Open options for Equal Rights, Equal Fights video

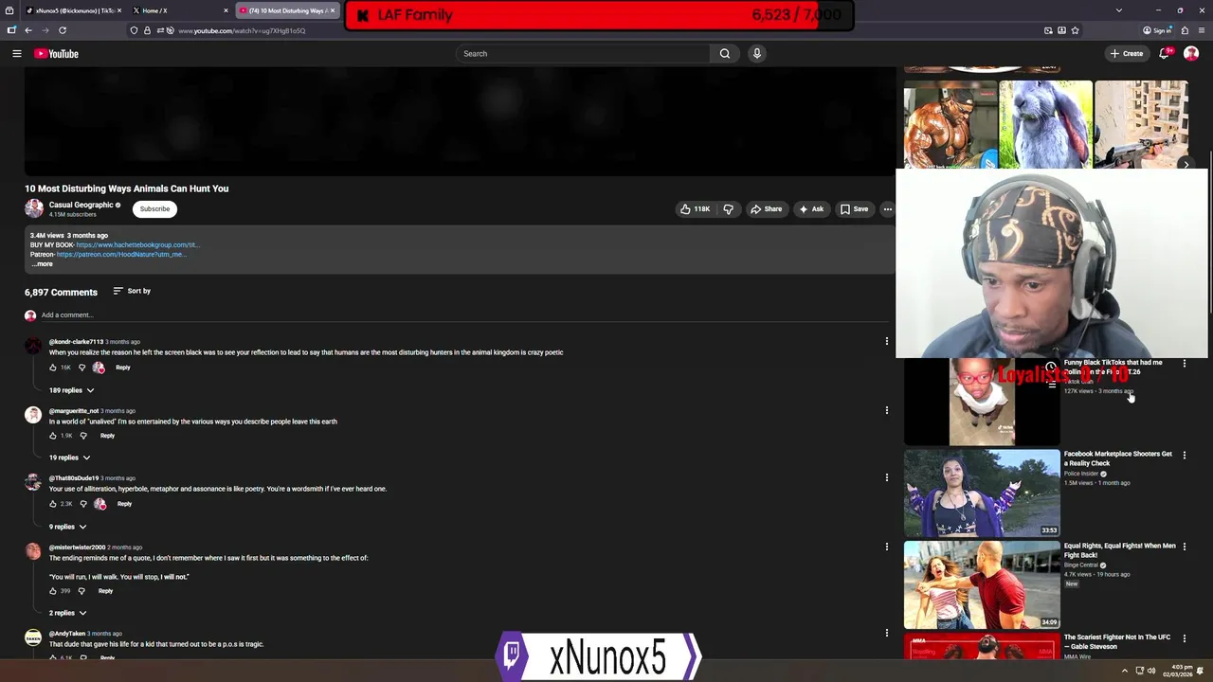[x=1184, y=547]
